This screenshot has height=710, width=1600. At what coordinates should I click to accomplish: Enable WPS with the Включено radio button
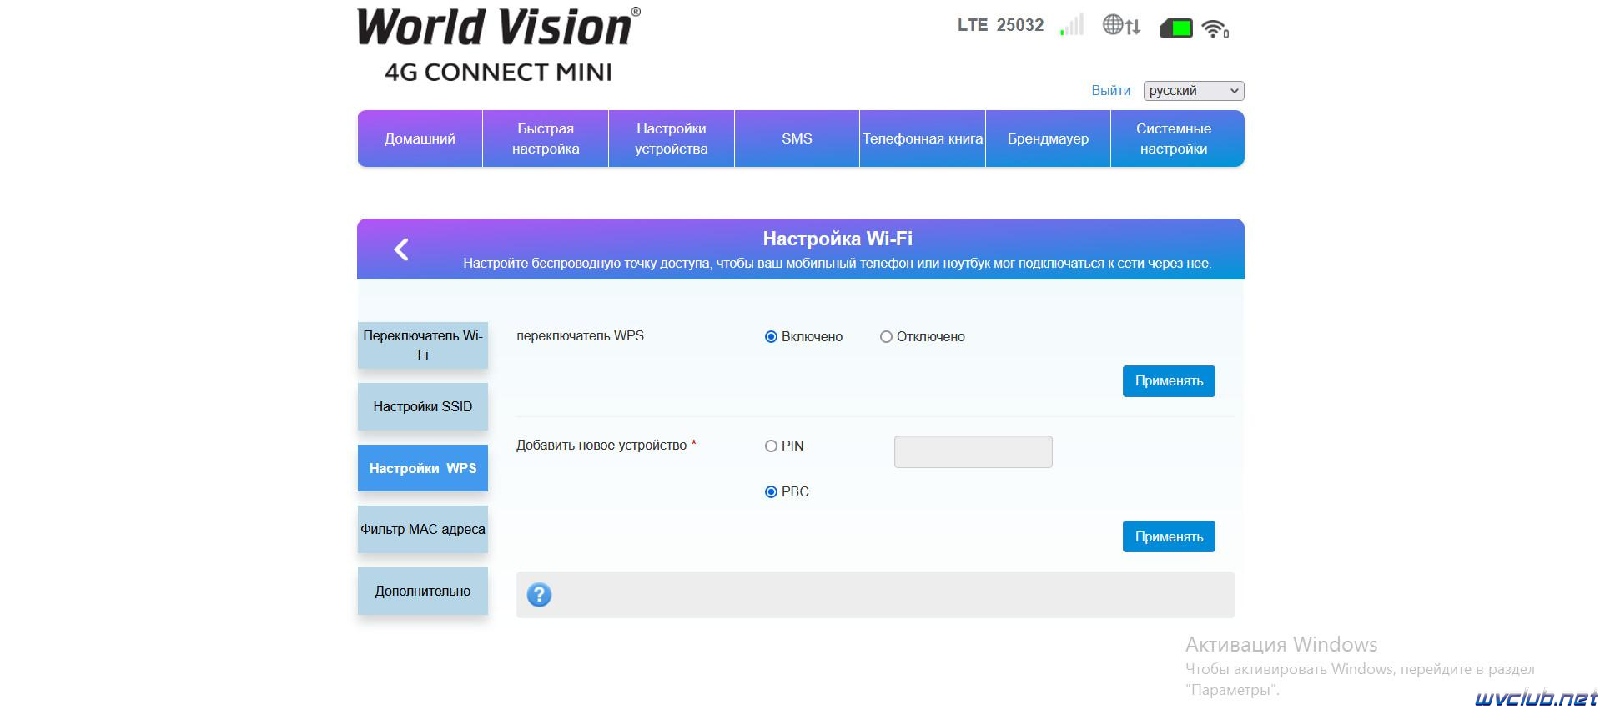pyautogui.click(x=771, y=337)
